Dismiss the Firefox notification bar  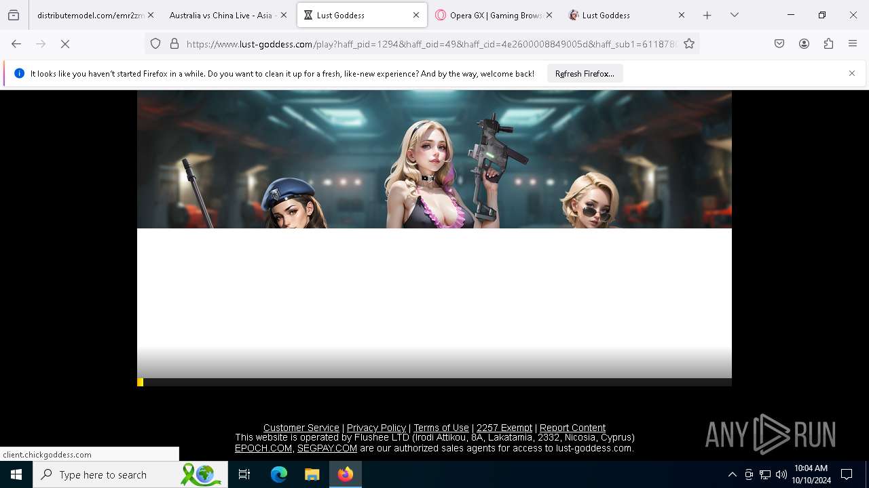[852, 73]
